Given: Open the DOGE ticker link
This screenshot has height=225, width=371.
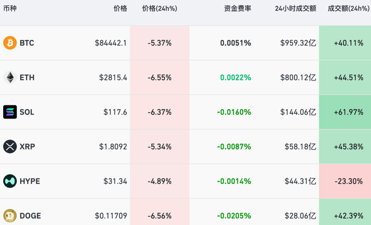Looking at the screenshot, I should [x=30, y=215].
